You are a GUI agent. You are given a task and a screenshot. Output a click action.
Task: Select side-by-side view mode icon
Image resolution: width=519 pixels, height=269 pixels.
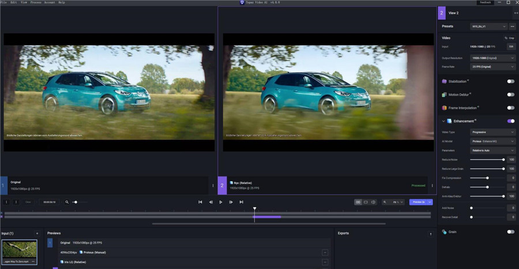pos(358,202)
